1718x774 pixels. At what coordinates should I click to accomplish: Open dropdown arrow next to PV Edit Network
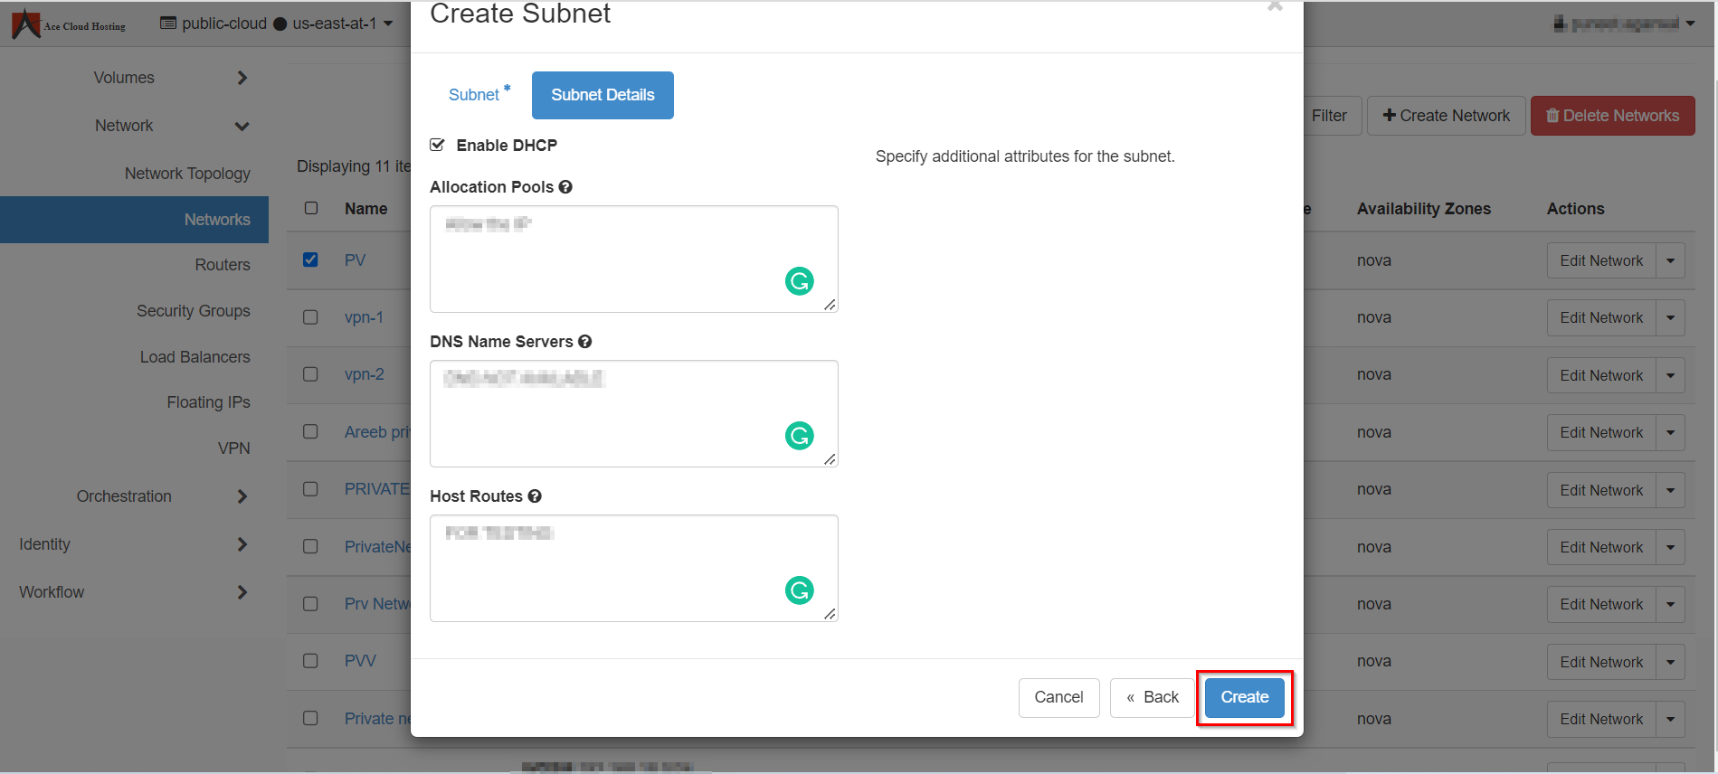tap(1670, 261)
